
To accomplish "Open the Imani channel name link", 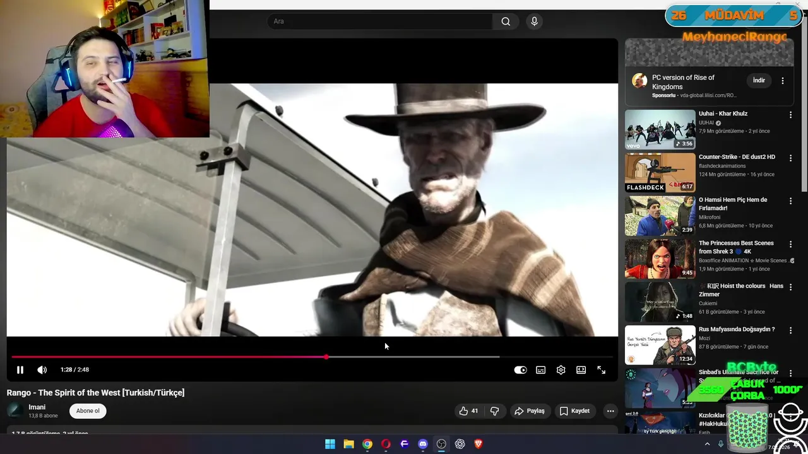I will (x=37, y=407).
